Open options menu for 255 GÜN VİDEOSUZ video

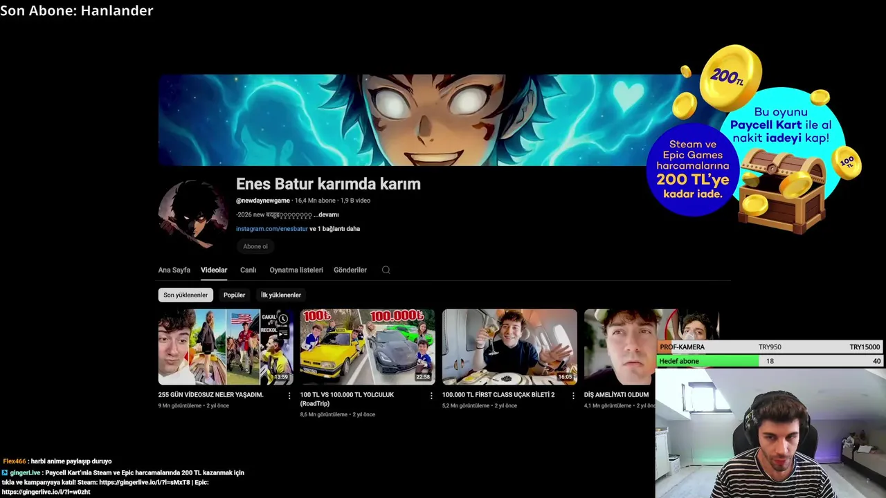(289, 396)
